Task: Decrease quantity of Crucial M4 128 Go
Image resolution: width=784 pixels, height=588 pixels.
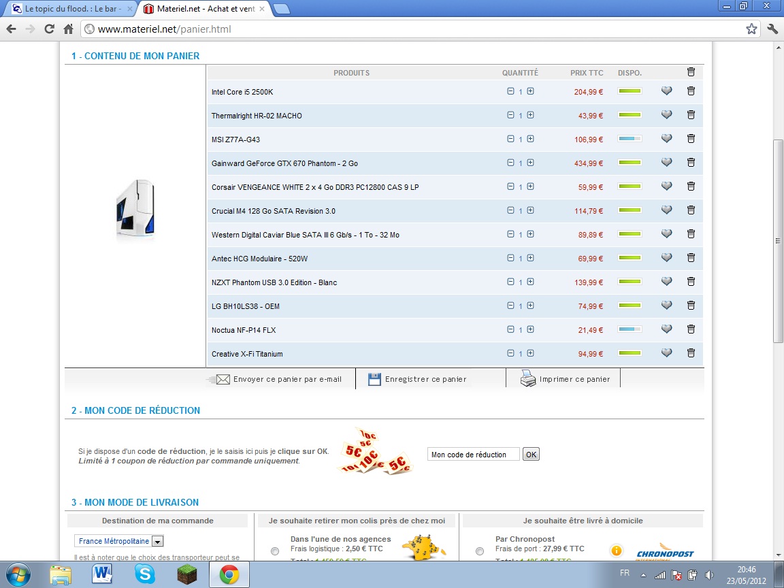Action: tap(510, 210)
